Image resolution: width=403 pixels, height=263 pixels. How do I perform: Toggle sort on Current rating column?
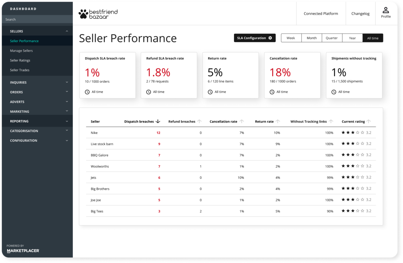(x=369, y=121)
